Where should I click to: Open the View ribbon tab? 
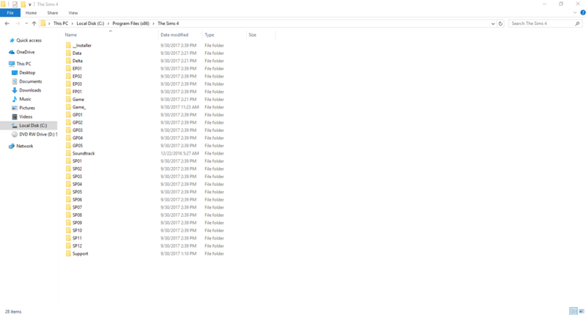(73, 12)
